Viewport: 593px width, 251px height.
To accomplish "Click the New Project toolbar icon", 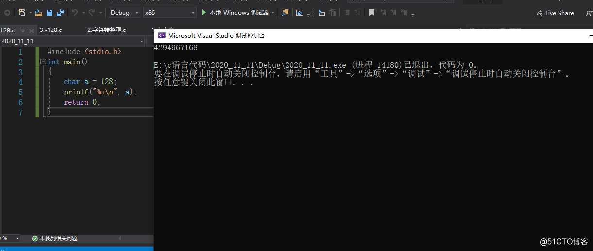I will click(22, 13).
